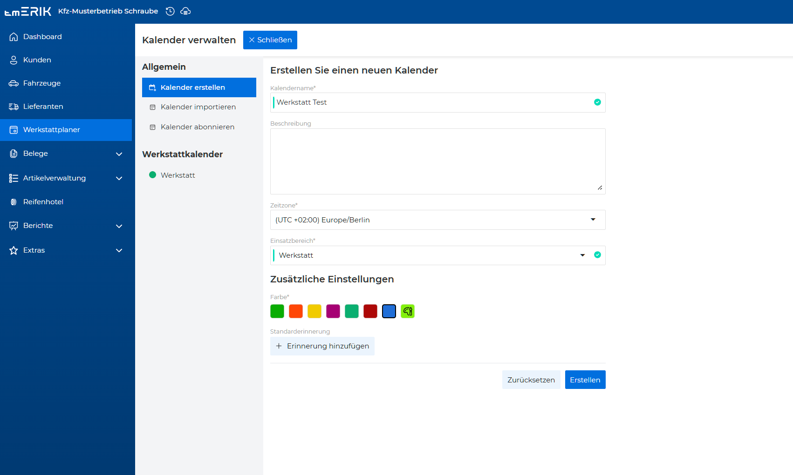Click the Kfz-Musterbetrieb Schraube company name

(108, 11)
